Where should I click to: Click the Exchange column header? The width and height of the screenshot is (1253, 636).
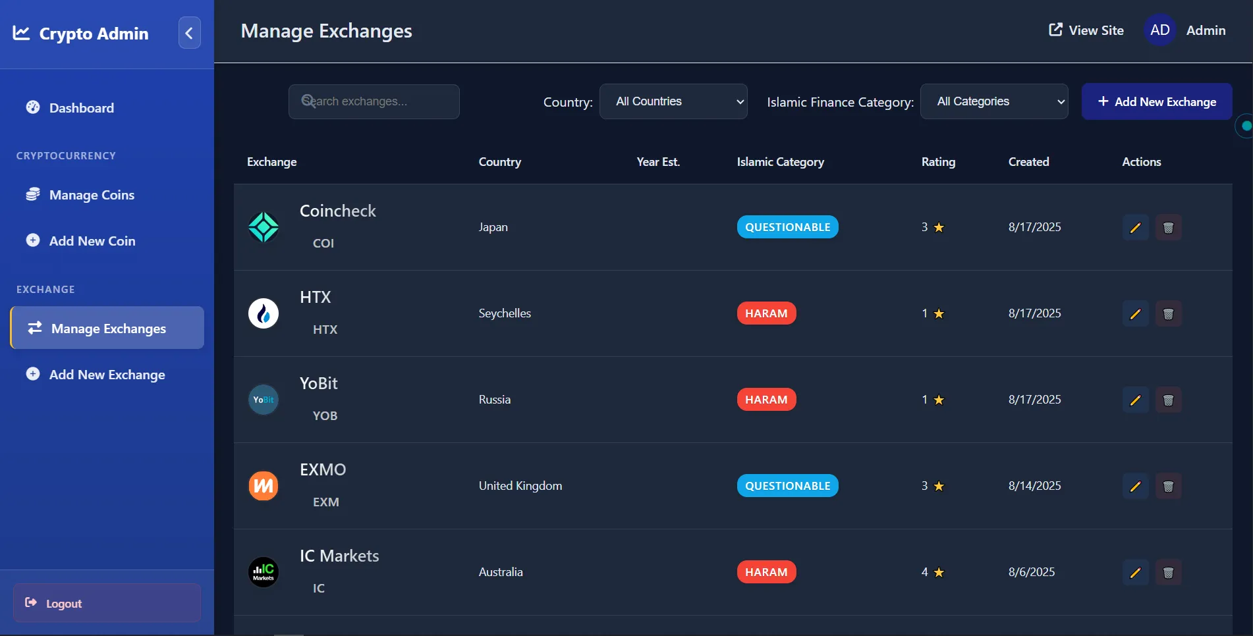tap(271, 162)
